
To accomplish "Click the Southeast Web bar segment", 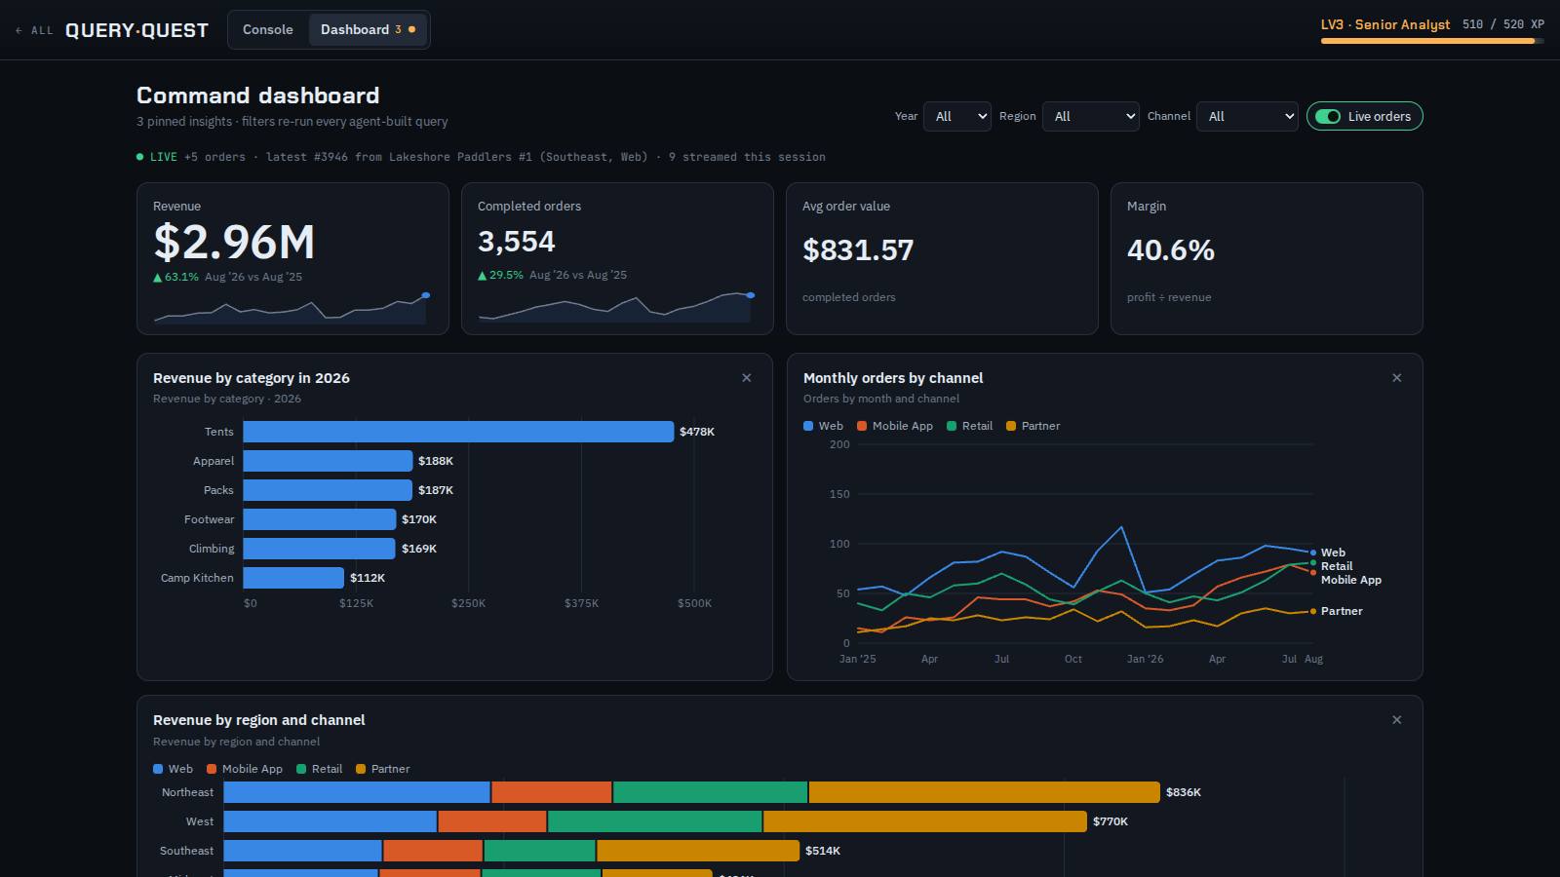I will click(x=302, y=851).
